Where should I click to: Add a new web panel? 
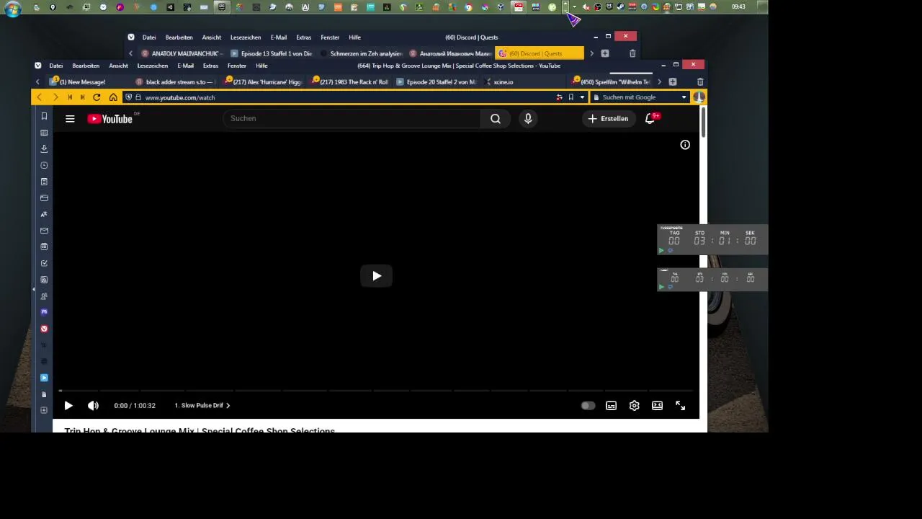pos(44,410)
